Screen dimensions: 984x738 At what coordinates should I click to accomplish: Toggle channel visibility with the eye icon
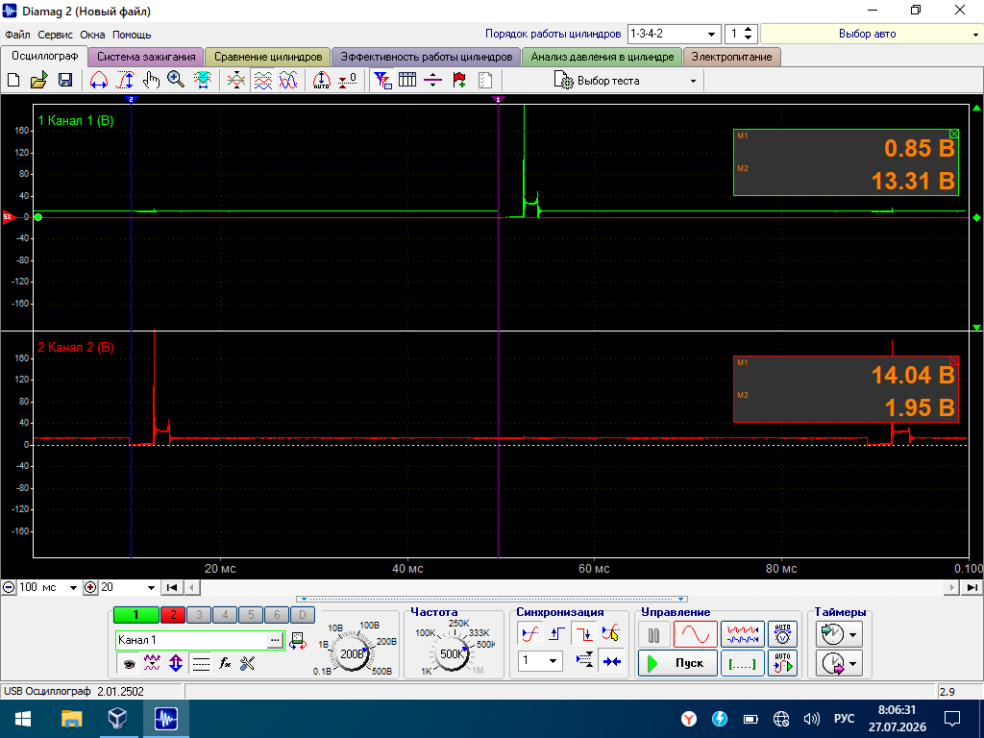[x=129, y=663]
